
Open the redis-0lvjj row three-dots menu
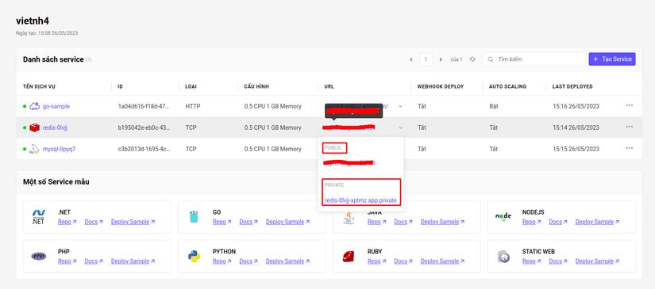[x=630, y=127]
